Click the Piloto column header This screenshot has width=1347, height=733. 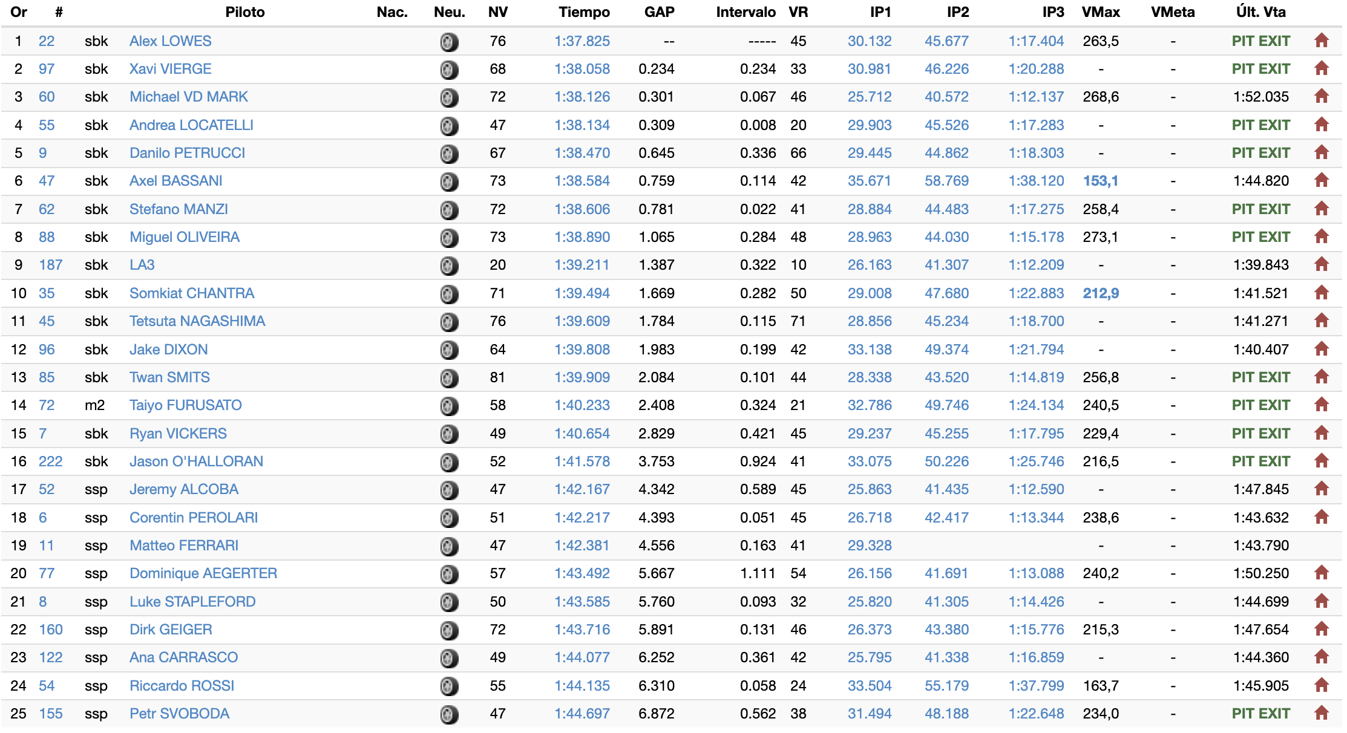(x=244, y=12)
